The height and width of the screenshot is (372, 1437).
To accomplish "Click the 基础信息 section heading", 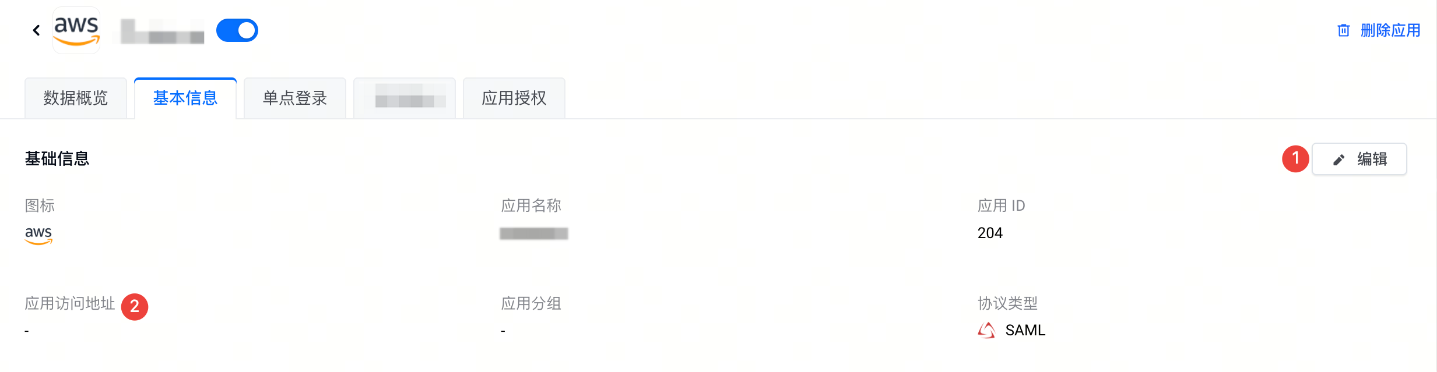I will point(57,158).
